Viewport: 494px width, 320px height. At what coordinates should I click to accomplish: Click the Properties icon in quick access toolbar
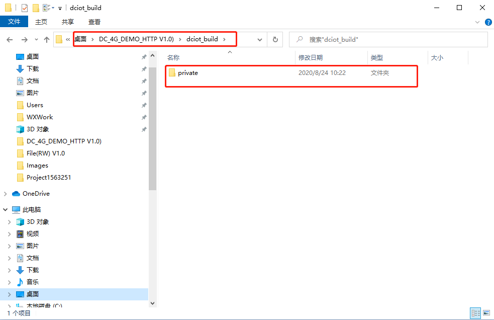click(24, 8)
